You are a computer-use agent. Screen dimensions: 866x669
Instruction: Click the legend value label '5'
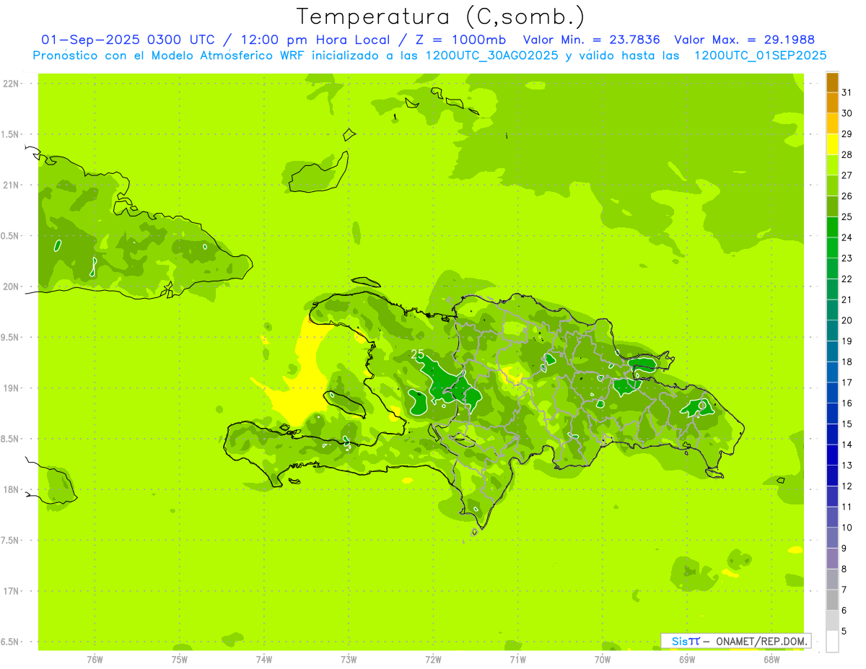[844, 631]
